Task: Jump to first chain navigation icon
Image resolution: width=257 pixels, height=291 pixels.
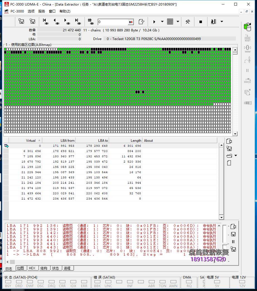Action: pos(45,22)
